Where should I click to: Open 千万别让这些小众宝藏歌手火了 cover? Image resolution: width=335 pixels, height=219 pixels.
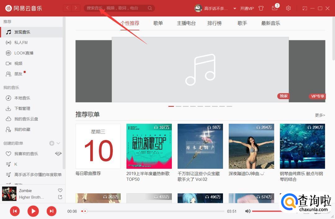[x=200, y=146]
